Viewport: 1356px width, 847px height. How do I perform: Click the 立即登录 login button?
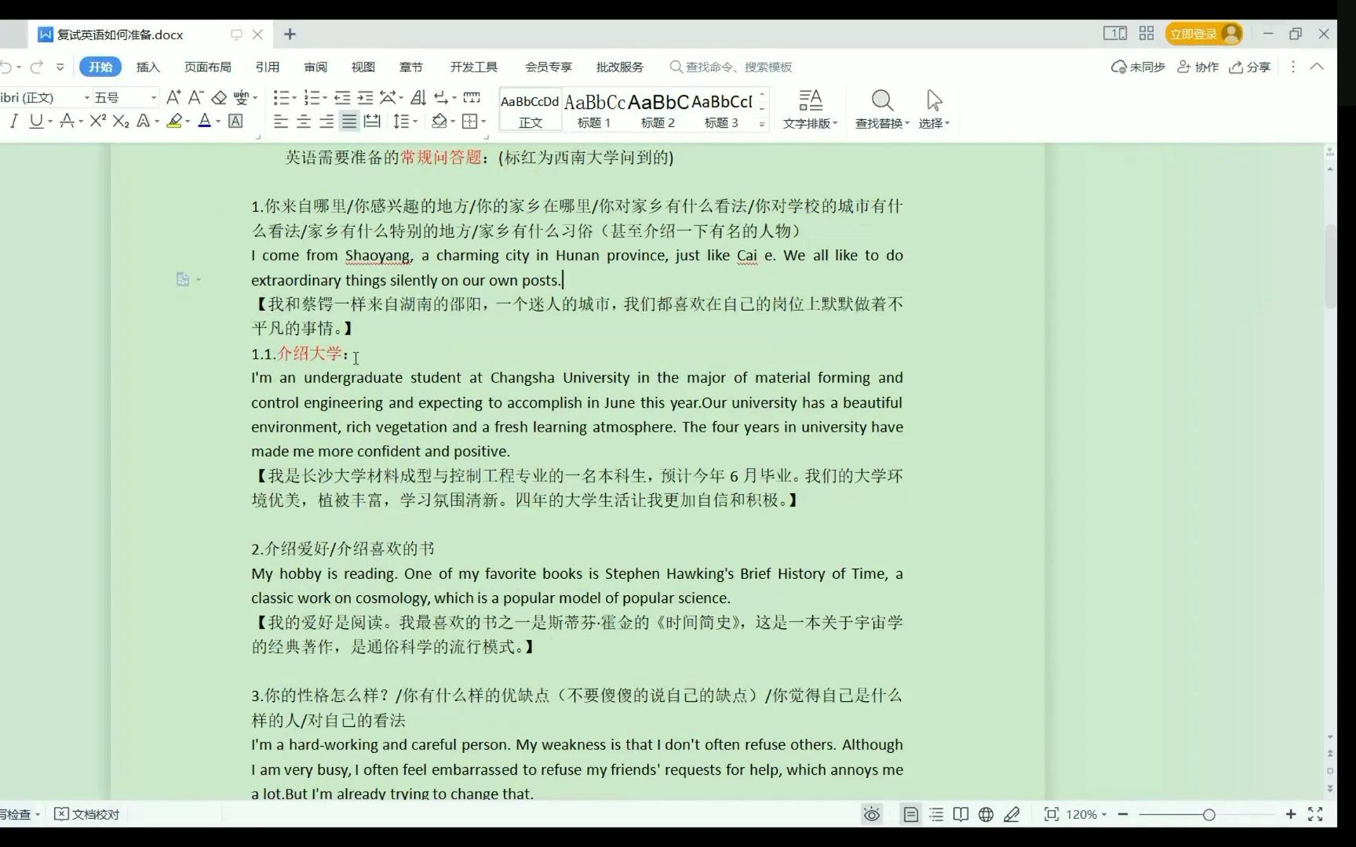point(1204,34)
